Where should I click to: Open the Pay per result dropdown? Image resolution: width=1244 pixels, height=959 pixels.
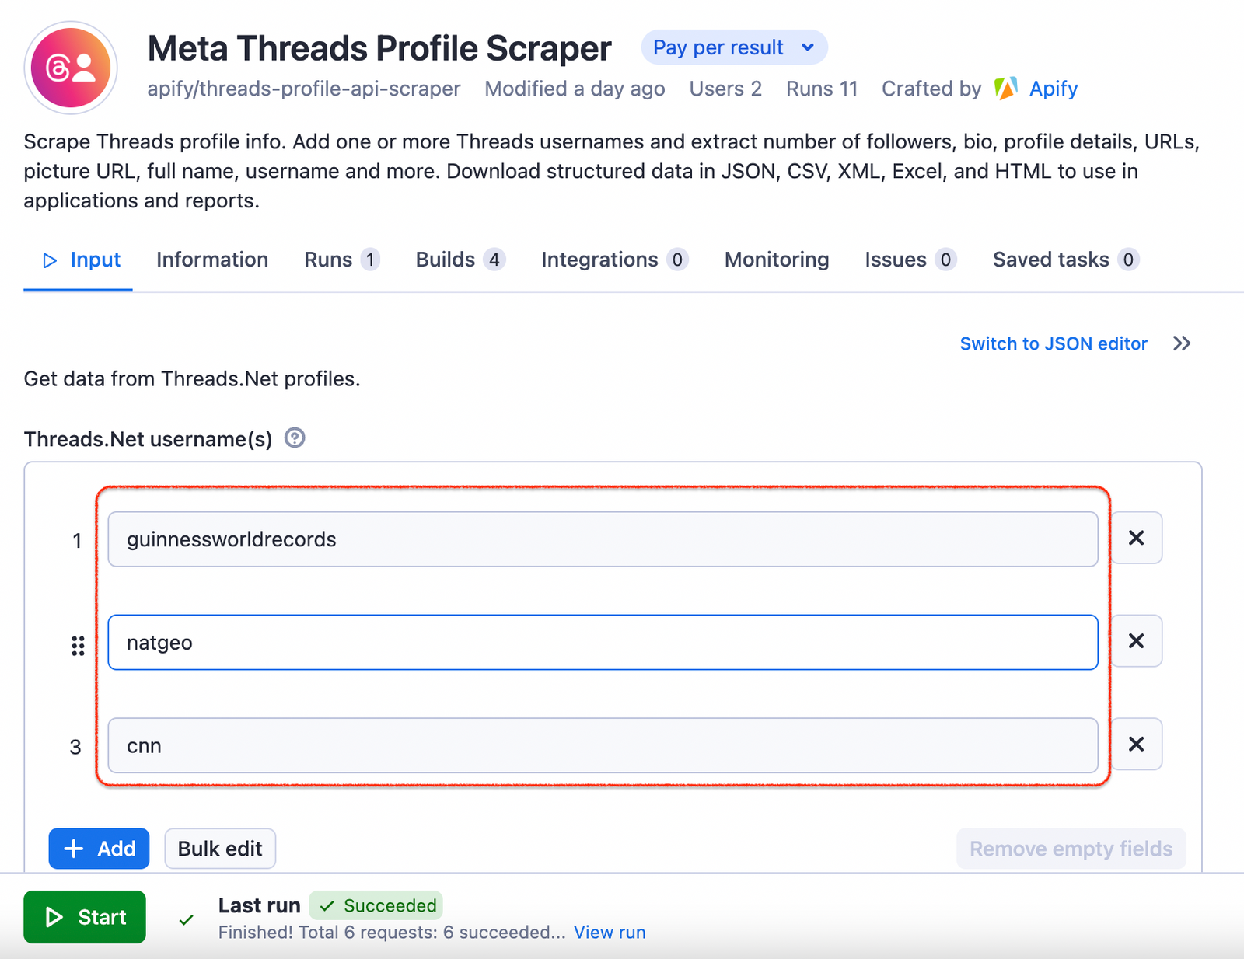(x=734, y=47)
